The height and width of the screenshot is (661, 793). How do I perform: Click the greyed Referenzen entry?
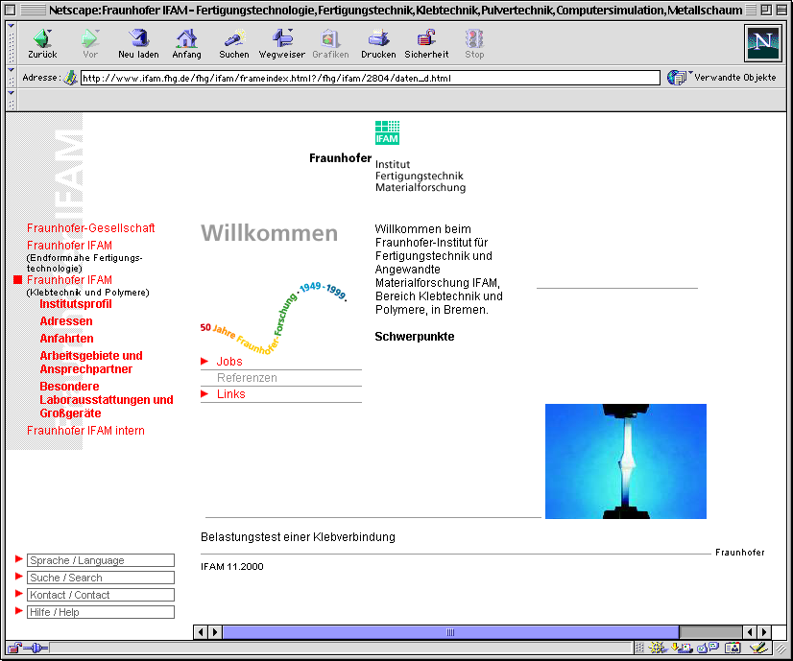click(247, 377)
